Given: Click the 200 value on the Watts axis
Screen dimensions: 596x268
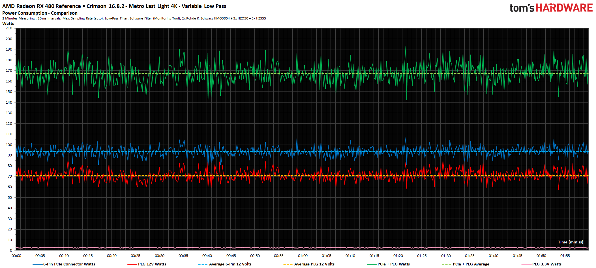Looking at the screenshot, I should click(x=9, y=39).
